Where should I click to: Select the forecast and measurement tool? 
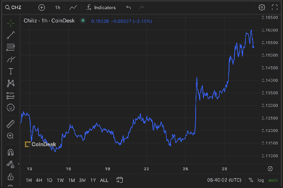pos(11,96)
